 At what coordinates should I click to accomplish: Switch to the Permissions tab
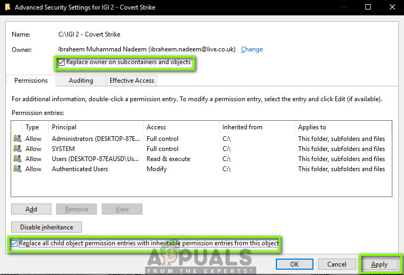click(x=31, y=81)
